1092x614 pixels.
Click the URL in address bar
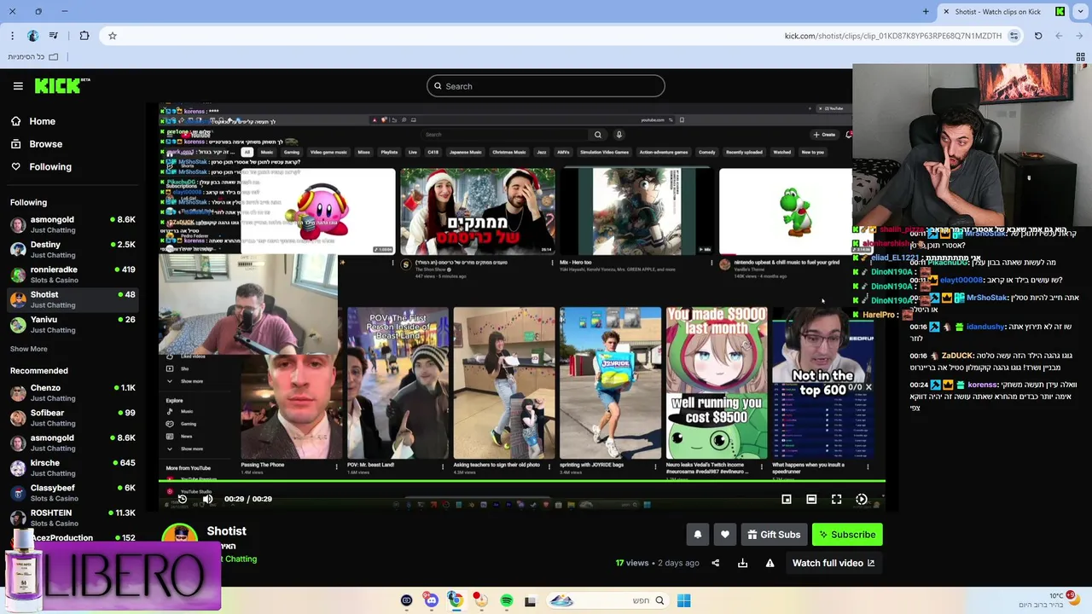click(x=892, y=36)
